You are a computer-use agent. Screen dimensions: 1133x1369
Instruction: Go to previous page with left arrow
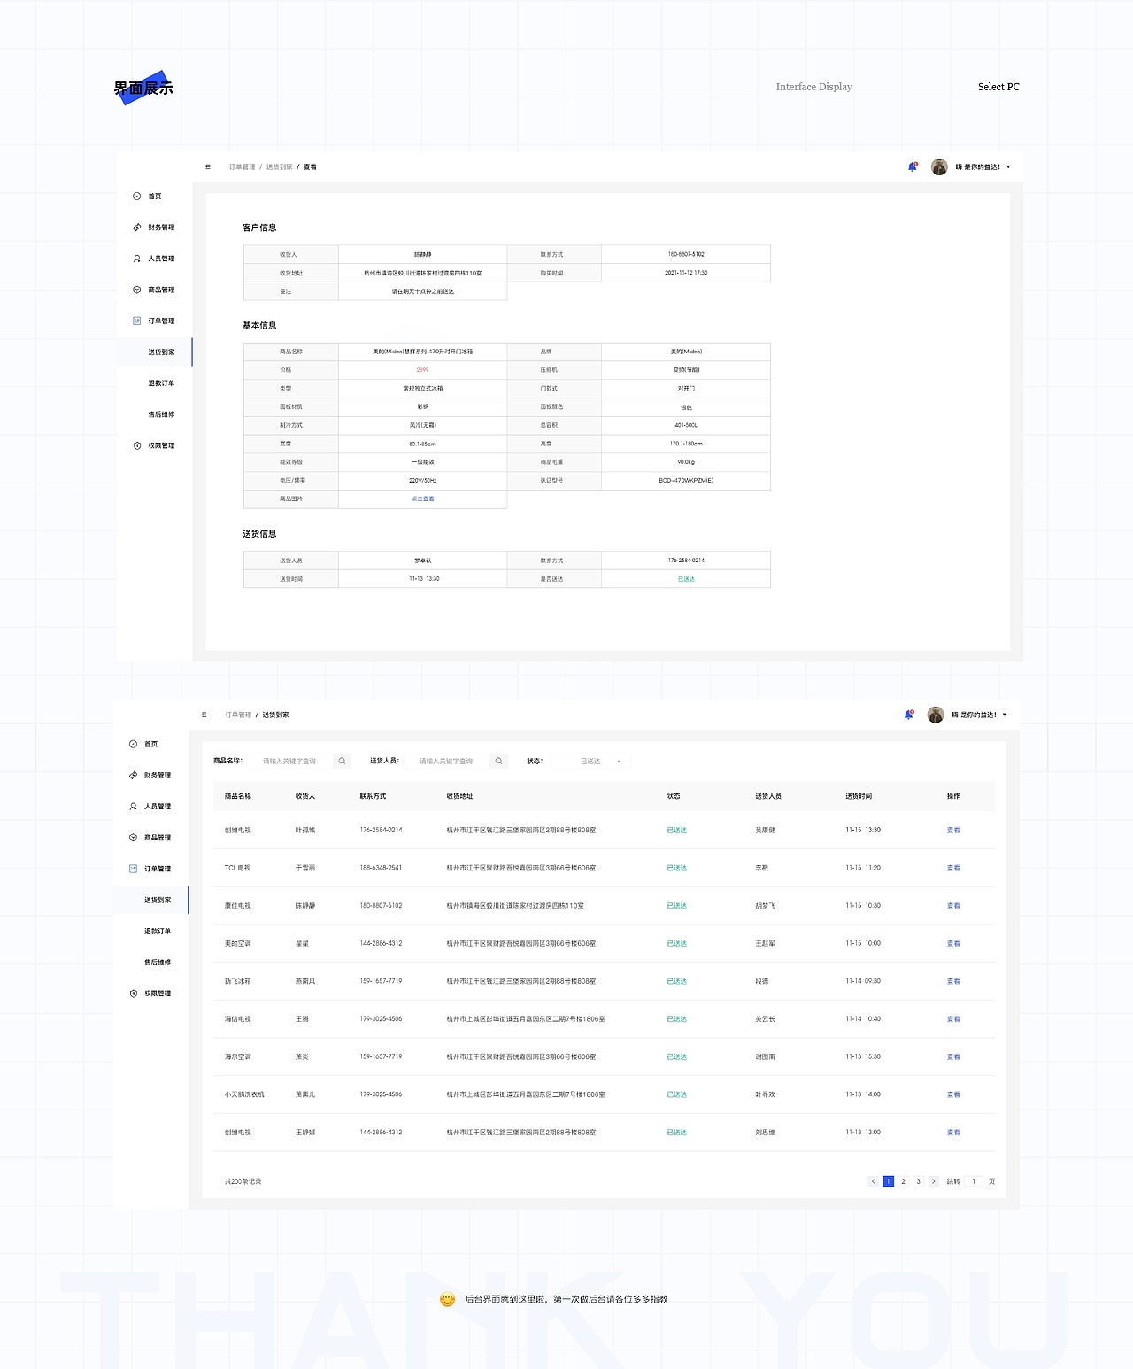coord(873,1181)
